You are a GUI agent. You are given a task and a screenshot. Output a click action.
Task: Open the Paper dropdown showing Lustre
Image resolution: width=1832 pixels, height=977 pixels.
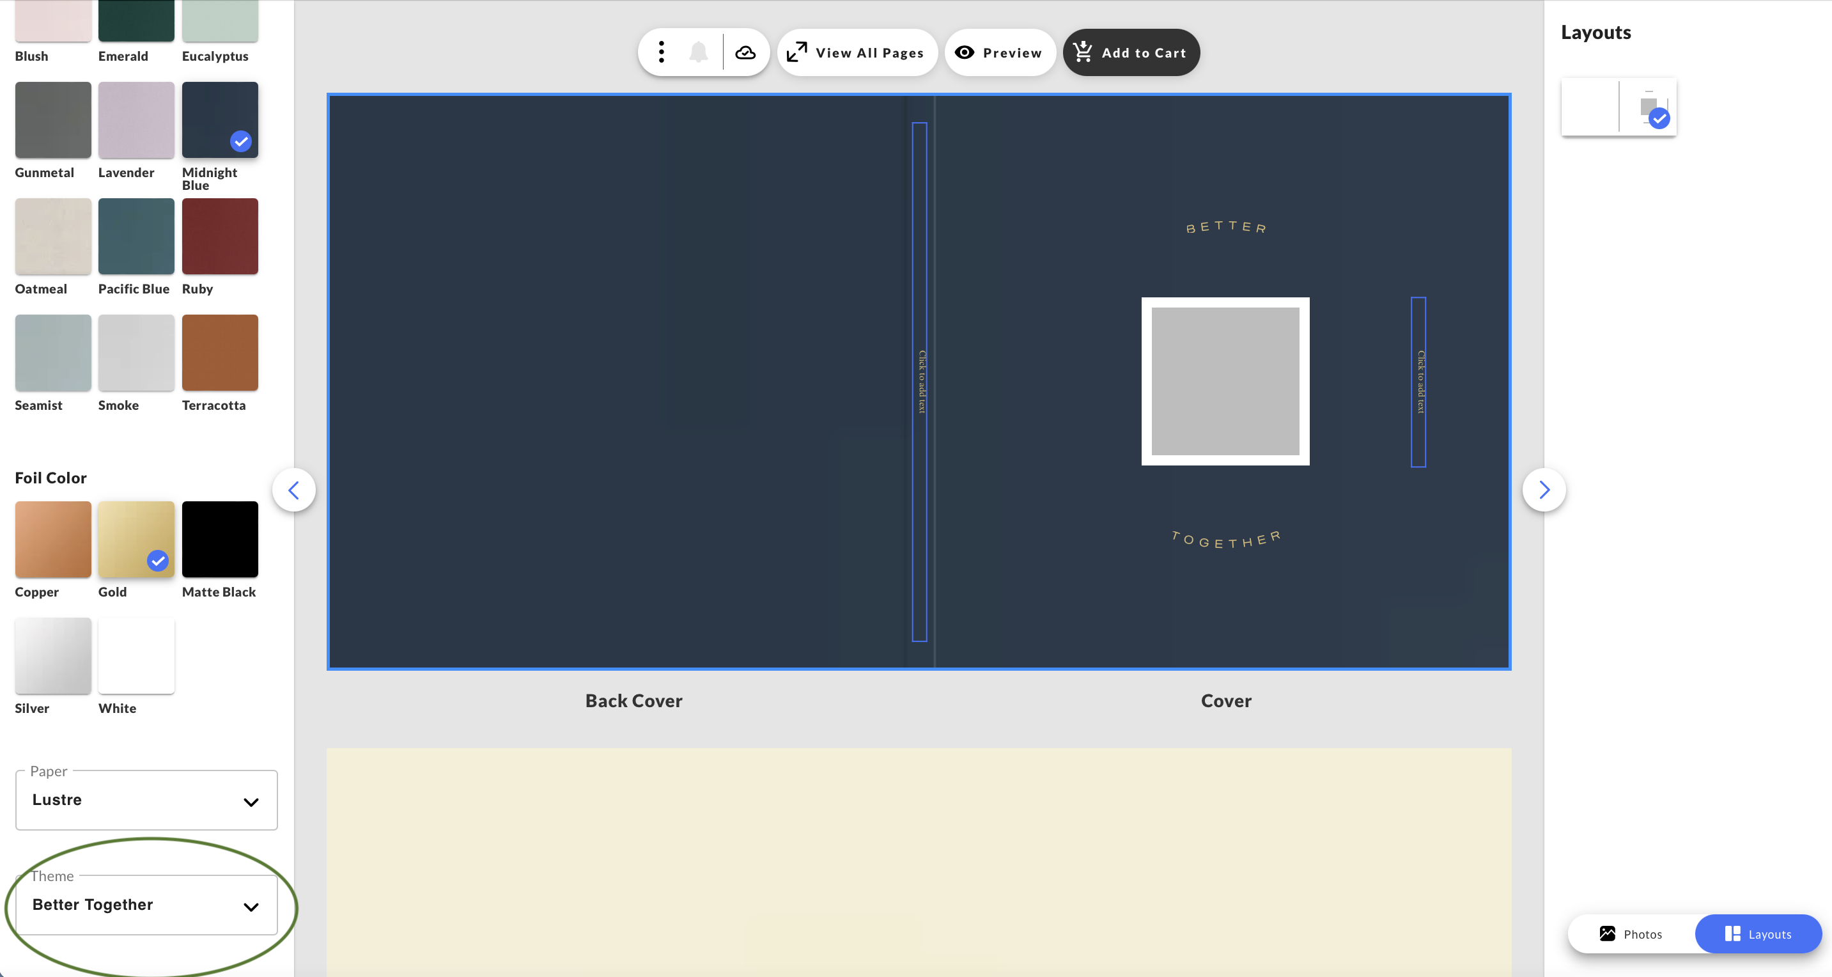(x=146, y=800)
